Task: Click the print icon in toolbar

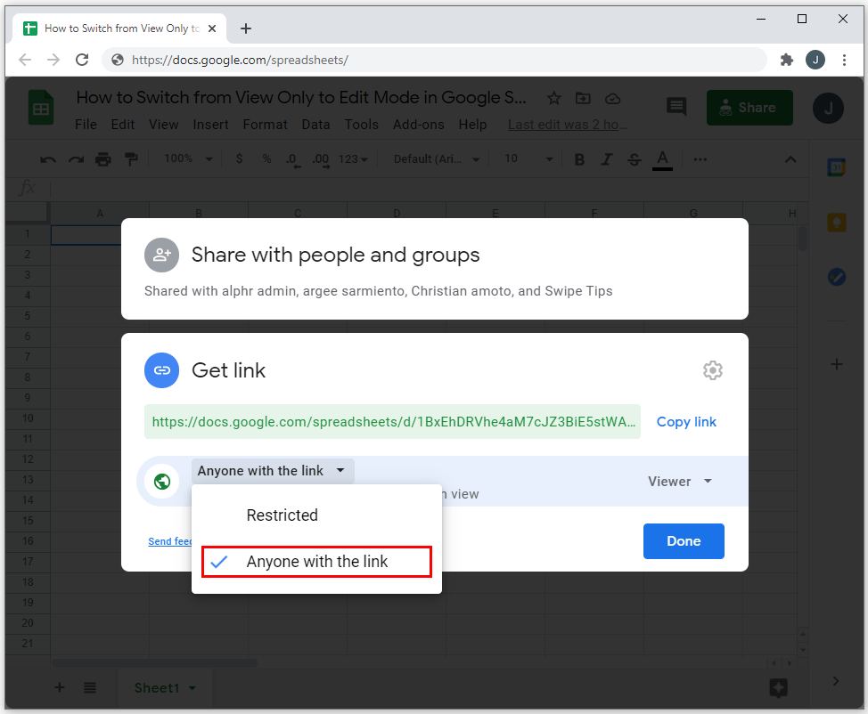Action: click(x=103, y=159)
